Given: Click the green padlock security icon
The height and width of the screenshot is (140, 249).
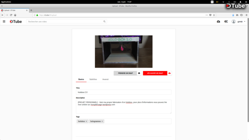Looking at the screenshot, I should (37, 15).
